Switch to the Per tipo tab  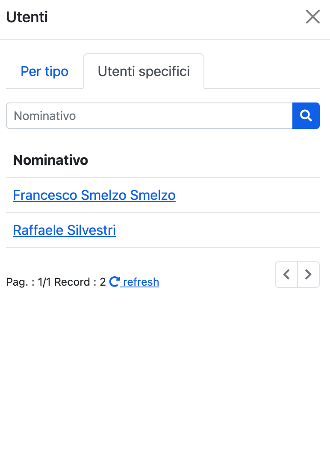tap(44, 71)
